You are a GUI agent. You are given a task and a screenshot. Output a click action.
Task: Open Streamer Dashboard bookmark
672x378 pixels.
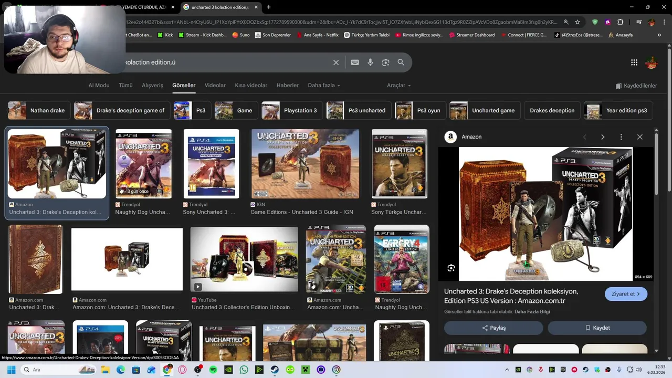point(472,35)
